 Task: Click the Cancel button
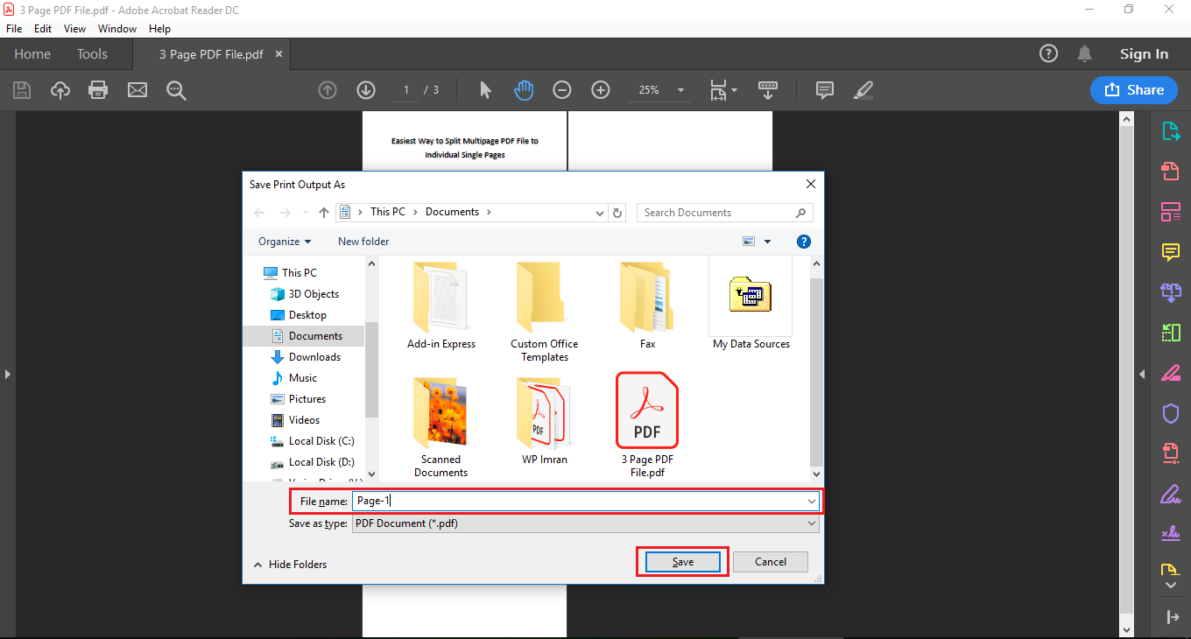pyautogui.click(x=771, y=562)
